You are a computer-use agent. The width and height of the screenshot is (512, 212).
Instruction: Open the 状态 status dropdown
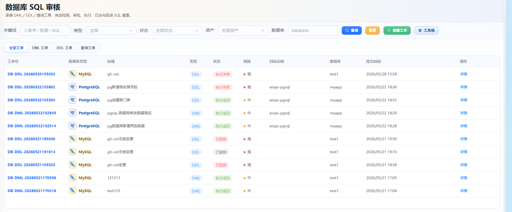tap(177, 30)
